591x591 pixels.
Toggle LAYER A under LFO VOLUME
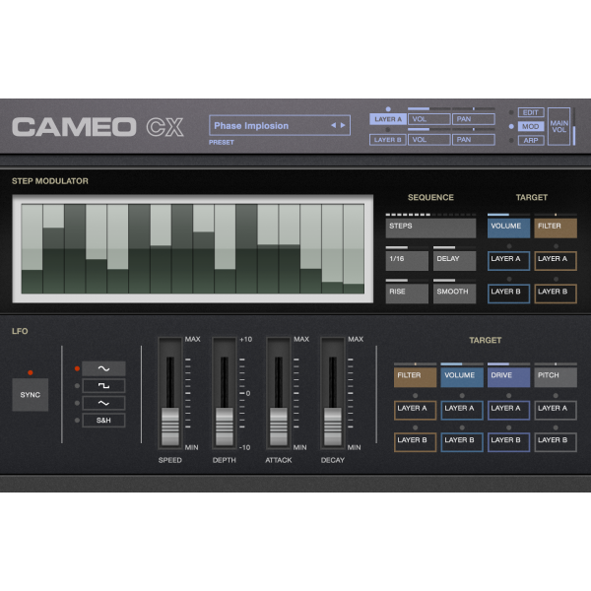[x=462, y=410]
